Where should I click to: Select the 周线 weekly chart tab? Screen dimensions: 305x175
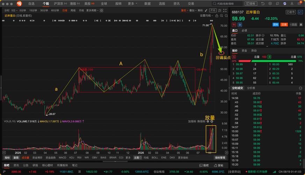click(73, 10)
